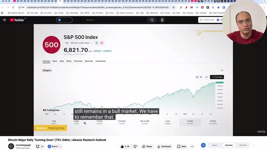Collapse the side panel with chevron
The height and width of the screenshot is (150, 267).
click(254, 145)
